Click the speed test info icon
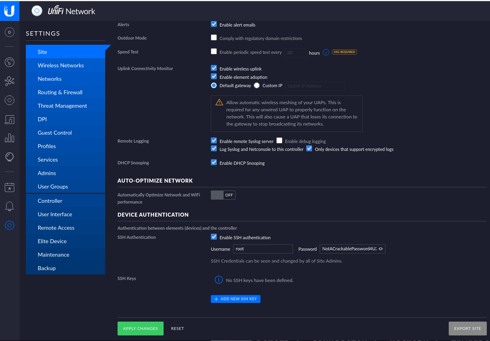Viewport: 490px width, 341px height. click(326, 52)
